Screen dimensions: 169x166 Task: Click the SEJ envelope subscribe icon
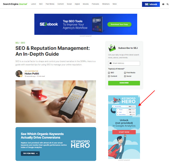click(x=112, y=48)
